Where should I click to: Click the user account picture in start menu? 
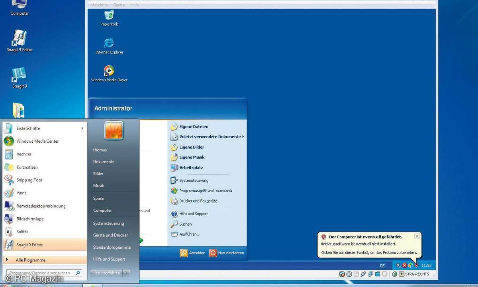[114, 130]
